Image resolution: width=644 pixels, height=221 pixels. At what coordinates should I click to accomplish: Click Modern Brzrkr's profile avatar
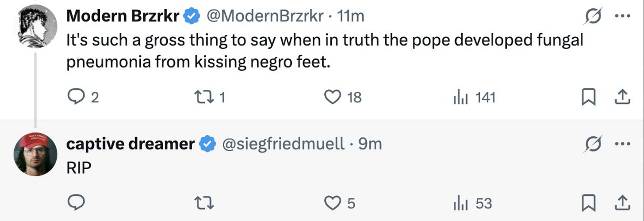35,27
